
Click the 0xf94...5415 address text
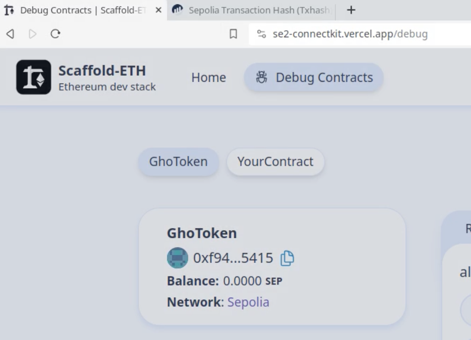click(233, 258)
